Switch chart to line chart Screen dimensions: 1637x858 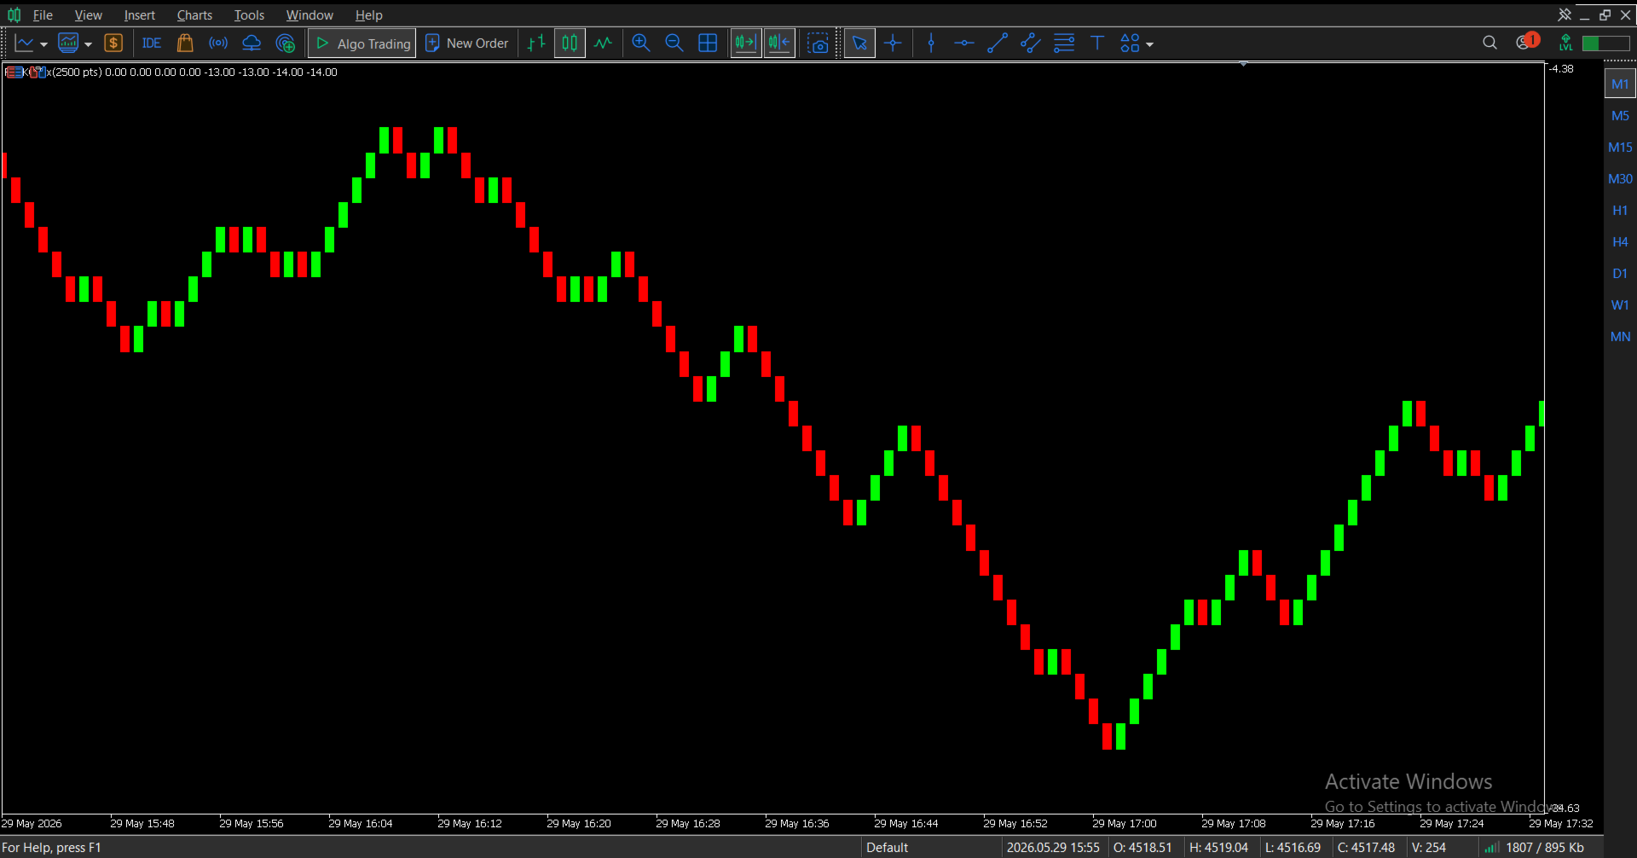coord(603,43)
